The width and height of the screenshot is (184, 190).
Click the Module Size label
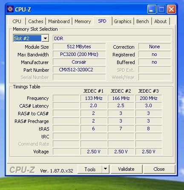pyautogui.click(x=37, y=47)
